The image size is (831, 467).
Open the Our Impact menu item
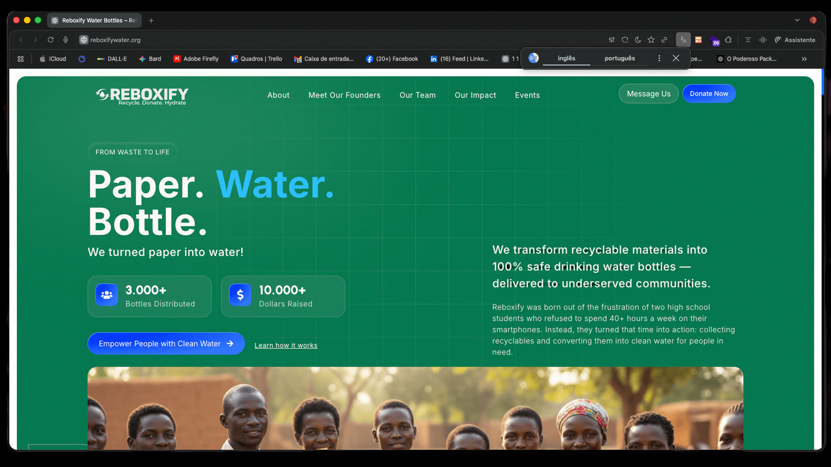pos(475,95)
